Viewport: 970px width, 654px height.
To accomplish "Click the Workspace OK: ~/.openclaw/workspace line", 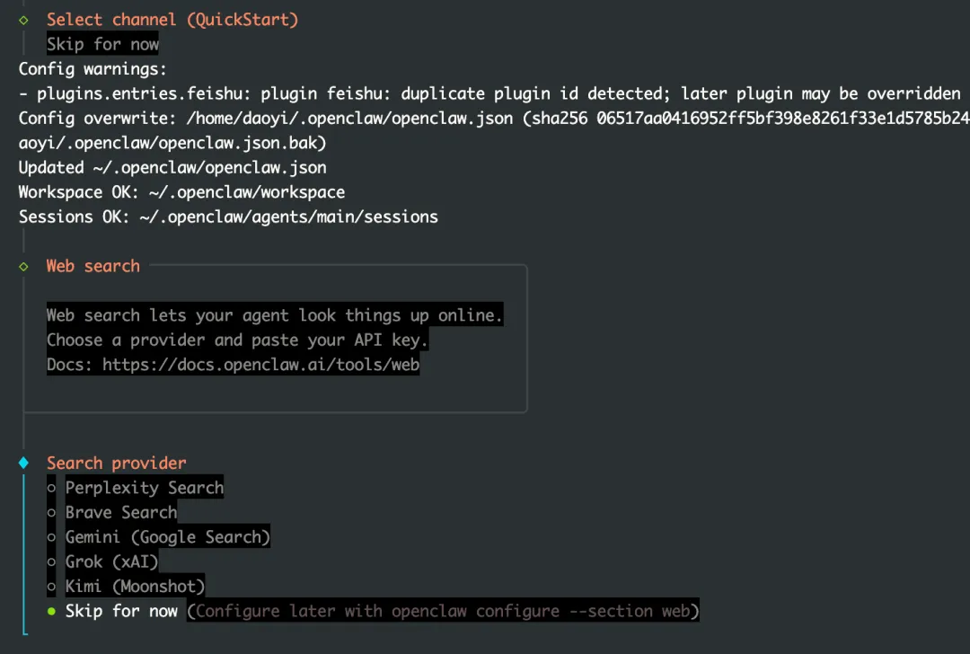I will tap(181, 192).
